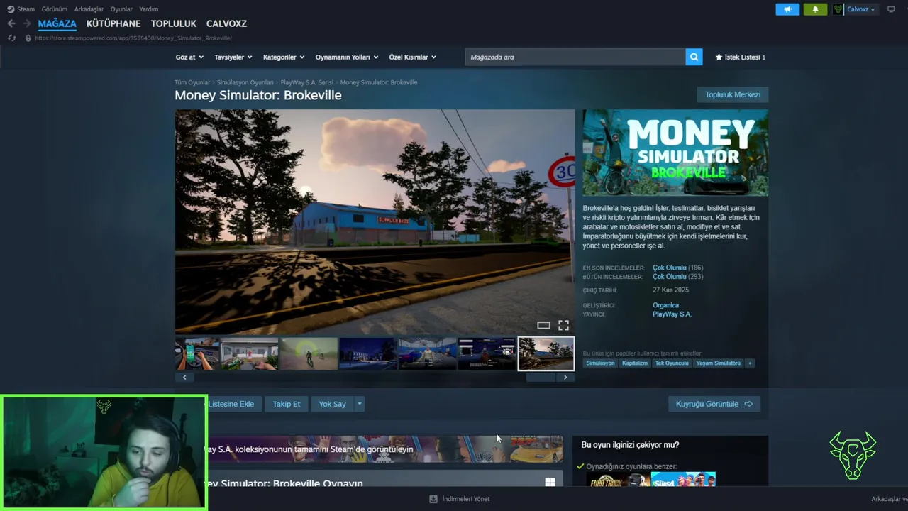Screen dimensions: 908x511
Task: Click recent reviews Çok Olumlu (186)
Action: click(x=677, y=268)
